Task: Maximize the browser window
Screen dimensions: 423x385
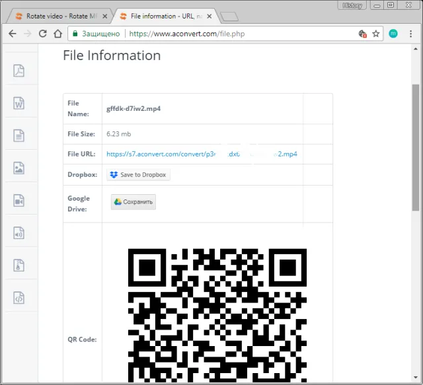Action: [x=391, y=5]
